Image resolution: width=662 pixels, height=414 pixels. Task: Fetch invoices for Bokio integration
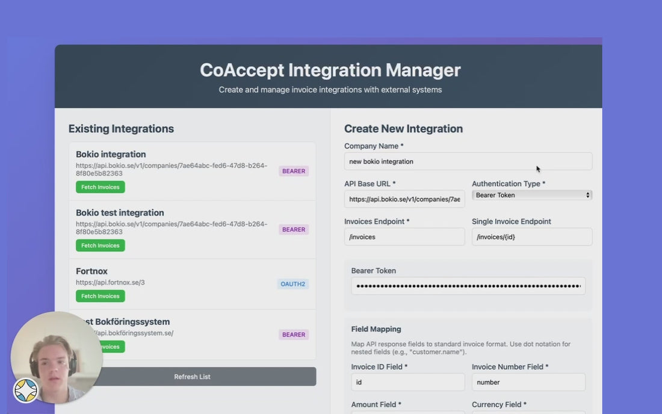coord(100,187)
